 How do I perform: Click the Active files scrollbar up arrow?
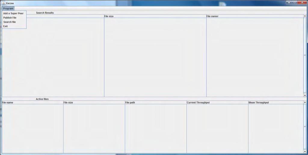[x=305, y=102]
